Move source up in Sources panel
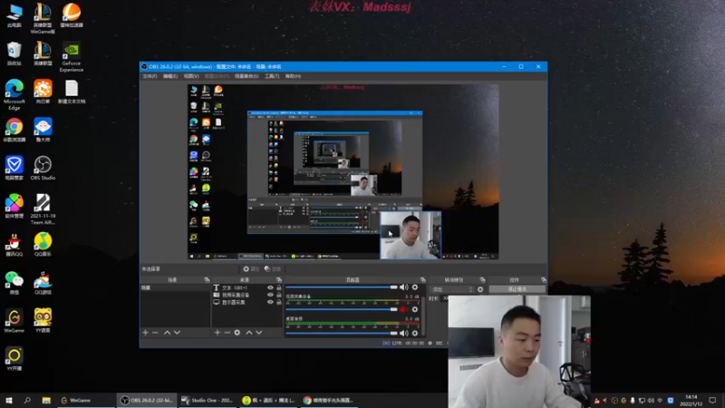The width and height of the screenshot is (725, 408). (x=248, y=333)
